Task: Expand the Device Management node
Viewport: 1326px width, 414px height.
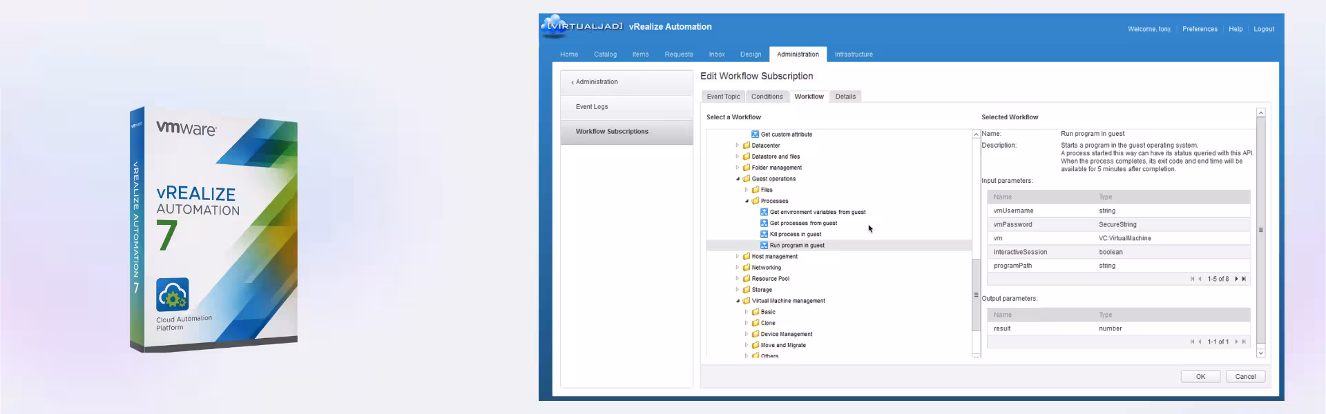Action: [746, 334]
